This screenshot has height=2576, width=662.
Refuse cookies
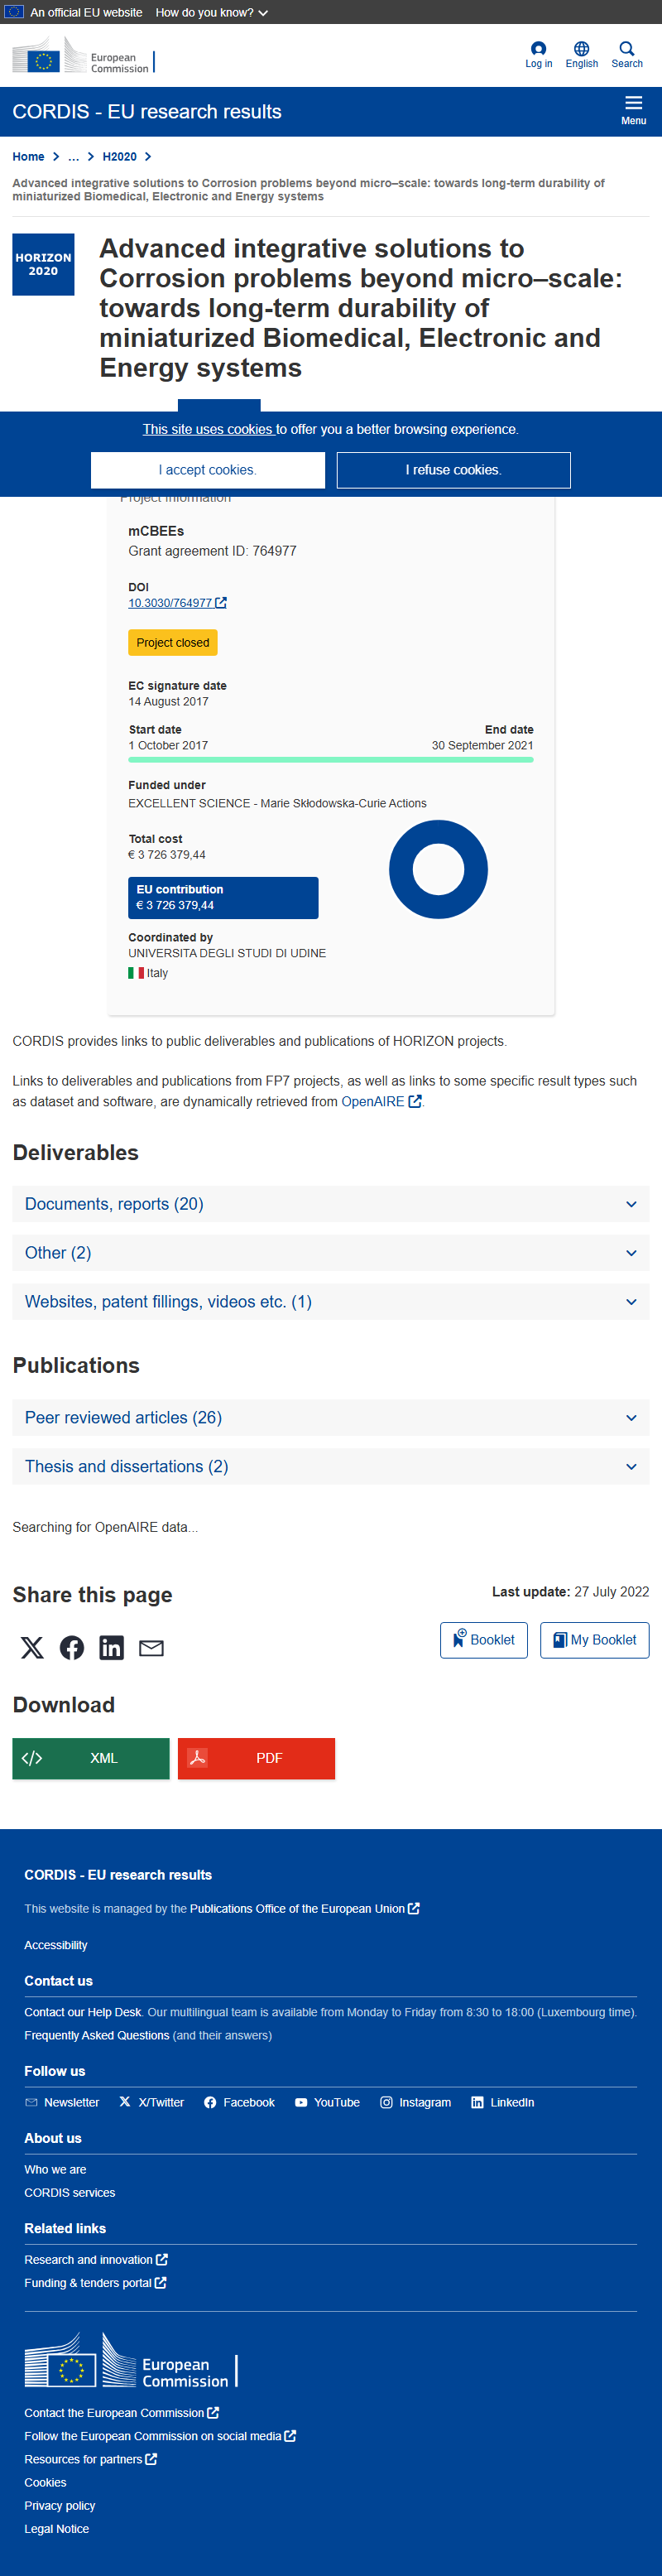click(453, 470)
